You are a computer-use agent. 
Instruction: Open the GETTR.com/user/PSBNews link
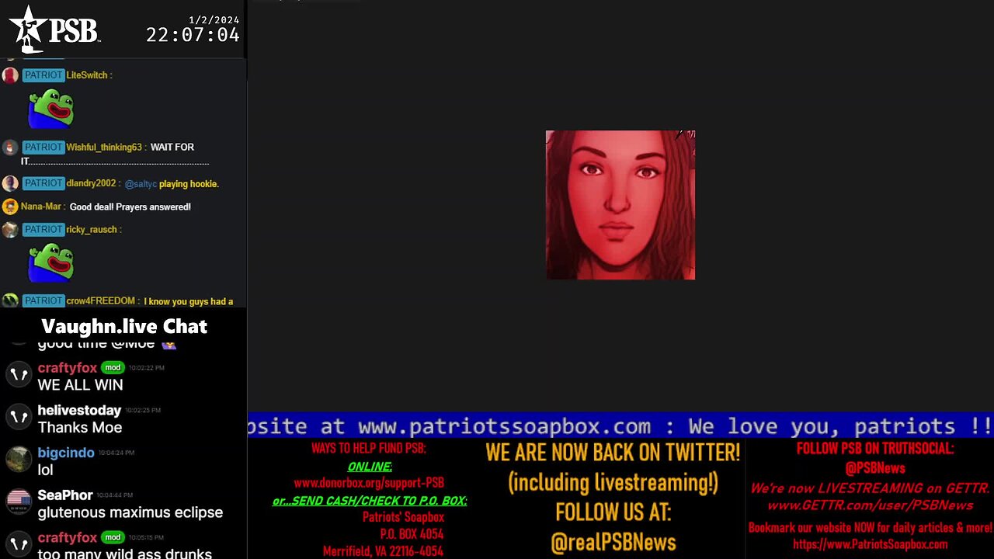[x=870, y=505]
